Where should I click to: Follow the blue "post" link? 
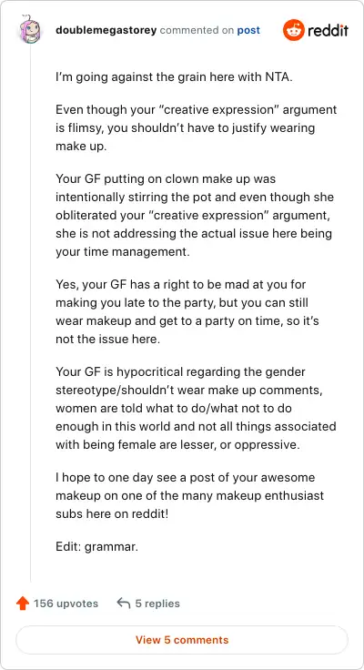pyautogui.click(x=248, y=31)
